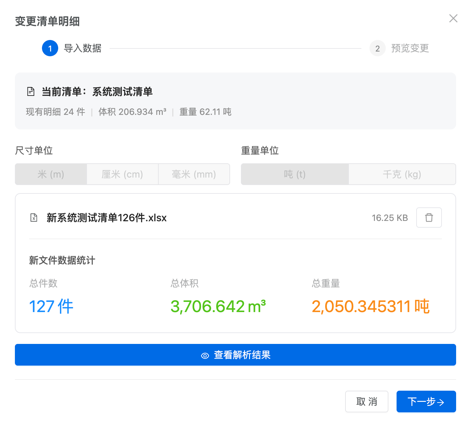Image resolution: width=471 pixels, height=431 pixels.
Task: Cancel the import with 取消
Action: (x=366, y=402)
